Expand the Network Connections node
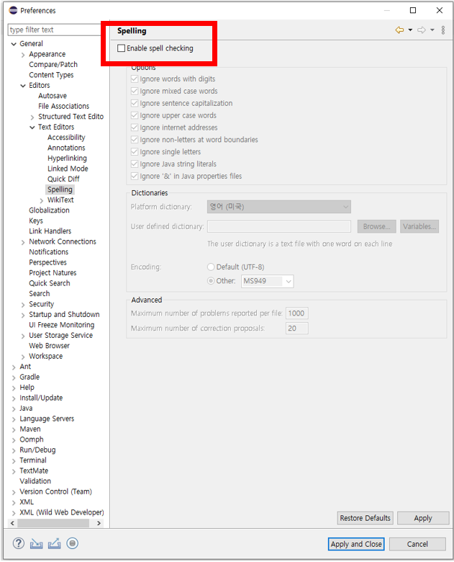Screen dimensions: 454x562 [23, 242]
